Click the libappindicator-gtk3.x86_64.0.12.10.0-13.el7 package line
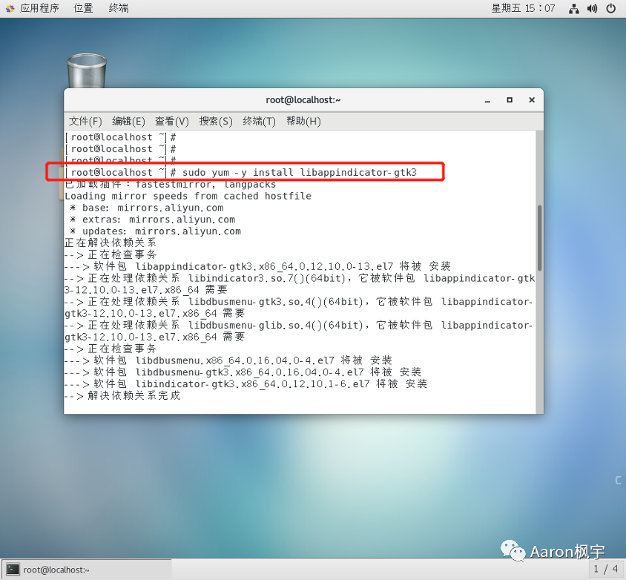 [x=257, y=266]
